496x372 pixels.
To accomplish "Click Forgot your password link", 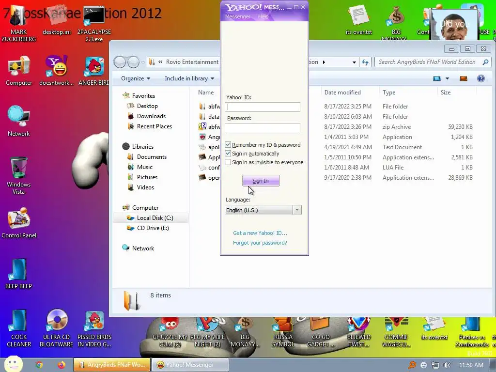I will click(x=260, y=243).
